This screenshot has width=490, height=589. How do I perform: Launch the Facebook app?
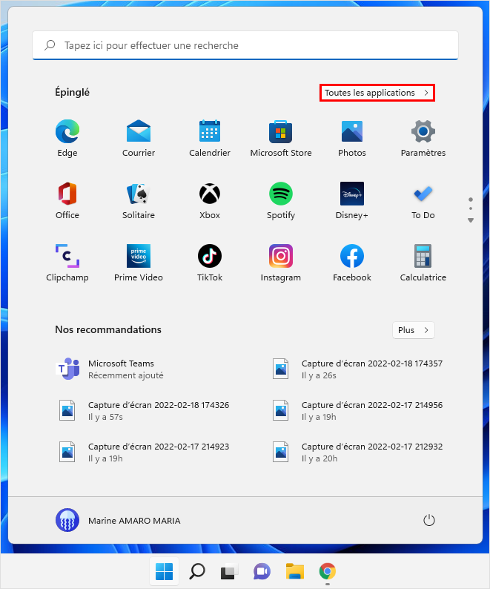pyautogui.click(x=352, y=263)
